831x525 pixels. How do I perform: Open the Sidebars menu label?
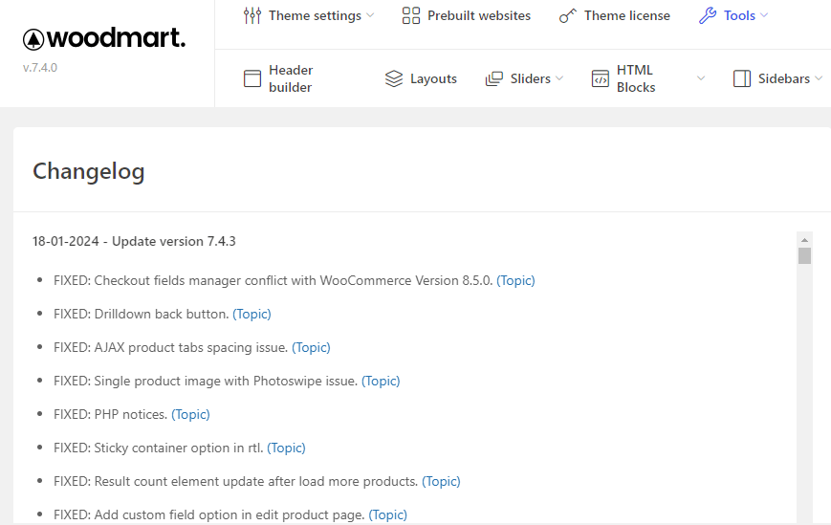click(x=784, y=78)
